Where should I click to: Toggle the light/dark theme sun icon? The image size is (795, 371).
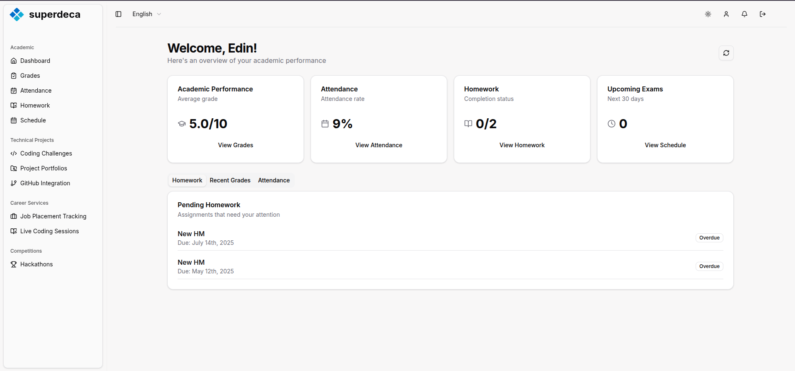[x=708, y=14]
